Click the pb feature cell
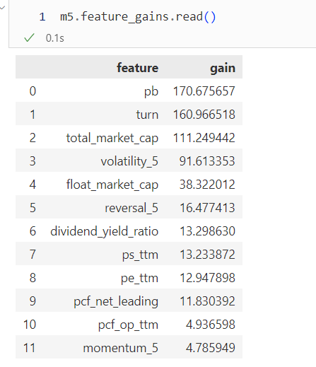The width and height of the screenshot is (316, 367). [x=151, y=91]
